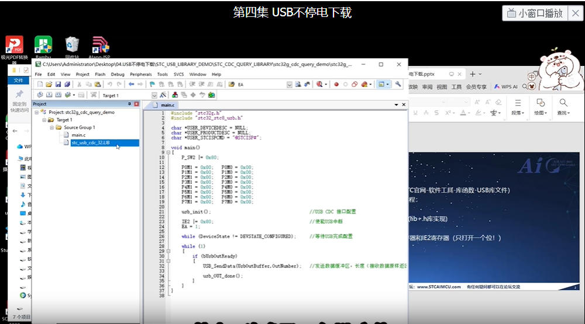Toggle strikethrough S in WPS ribbon
Viewport: 585px width, 324px height.
coord(436,113)
